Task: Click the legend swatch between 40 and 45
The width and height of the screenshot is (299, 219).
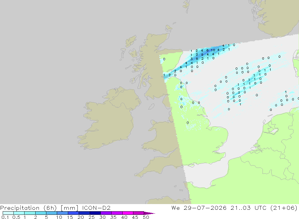Action: click(x=128, y=213)
